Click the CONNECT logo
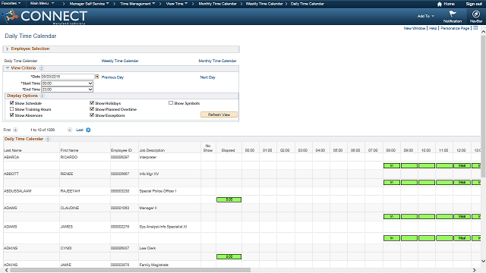The width and height of the screenshot is (486, 273). (x=44, y=17)
